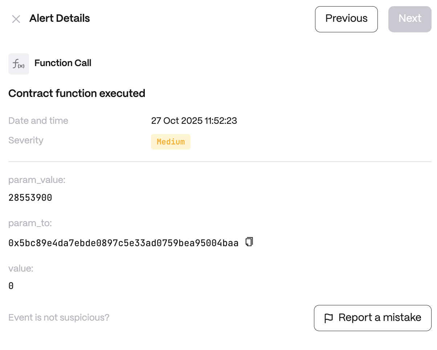
Task: Close the Alert Details panel
Action: tap(16, 19)
